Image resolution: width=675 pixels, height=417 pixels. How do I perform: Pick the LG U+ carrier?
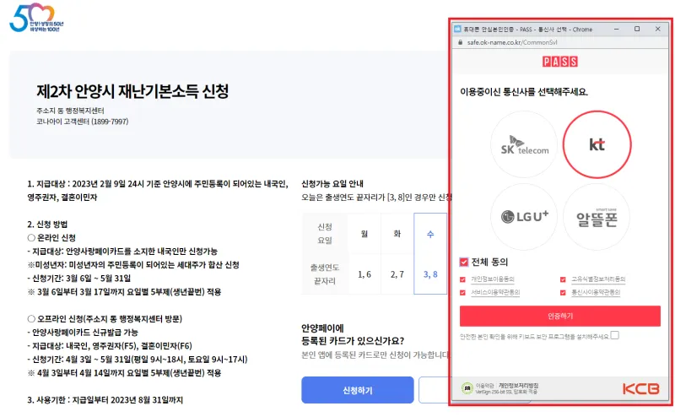coord(524,217)
